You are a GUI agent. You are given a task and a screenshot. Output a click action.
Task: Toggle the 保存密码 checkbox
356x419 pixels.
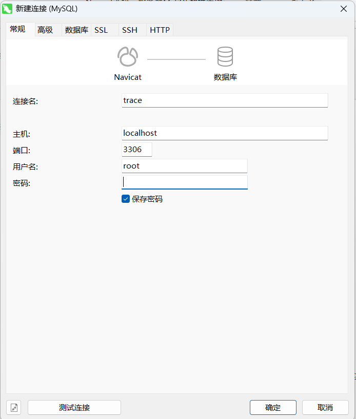coord(126,199)
